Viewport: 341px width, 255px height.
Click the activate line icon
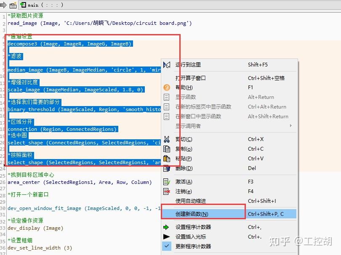tap(167, 182)
